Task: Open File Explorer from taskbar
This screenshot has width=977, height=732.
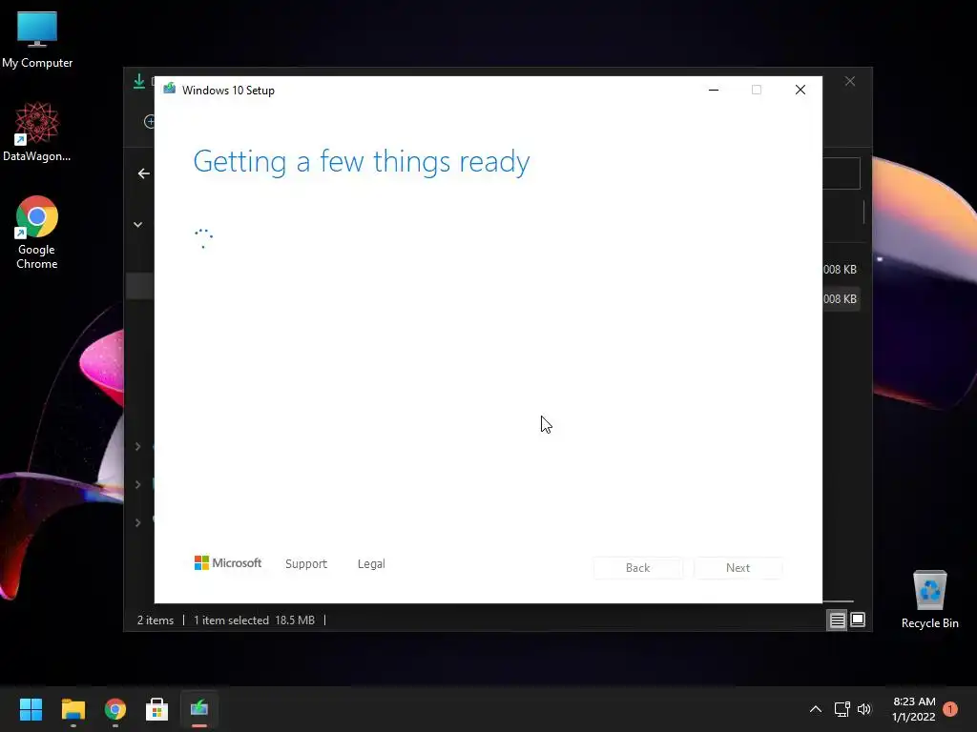Action: (73, 709)
